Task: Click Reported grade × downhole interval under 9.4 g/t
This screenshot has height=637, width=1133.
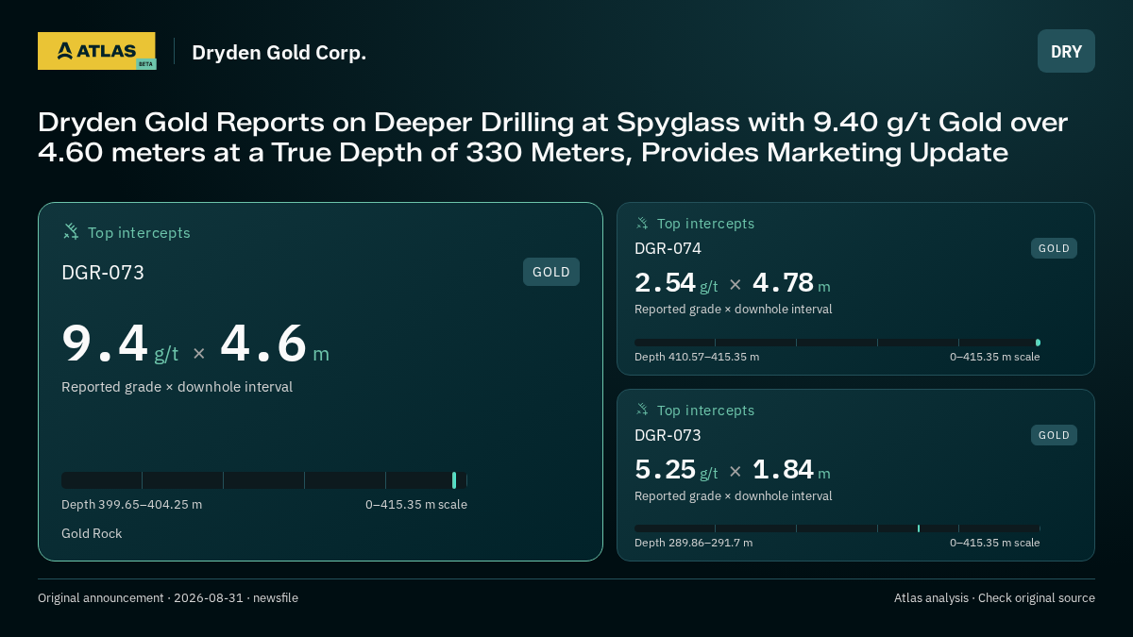Action: [177, 387]
